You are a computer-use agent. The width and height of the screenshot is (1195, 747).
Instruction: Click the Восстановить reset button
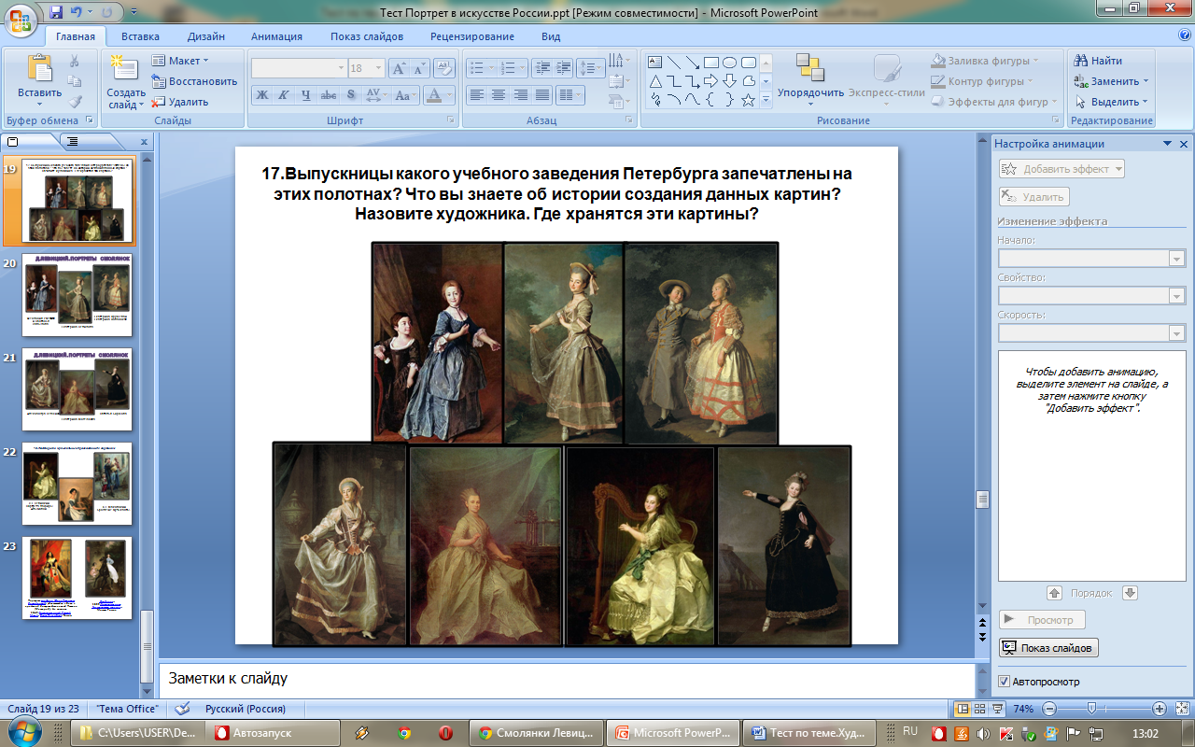click(x=195, y=81)
